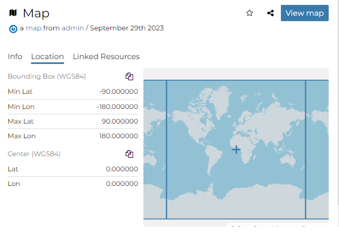Click the star favorite icon
The image size is (339, 232).
pos(249,13)
